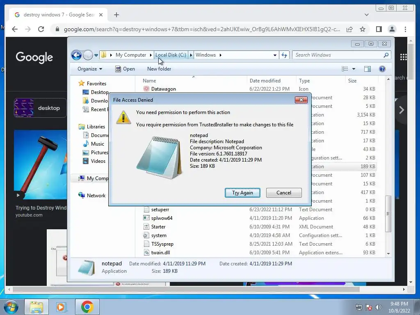420x315 pixels.
Task: Select the setuperr file
Action: [160, 210]
